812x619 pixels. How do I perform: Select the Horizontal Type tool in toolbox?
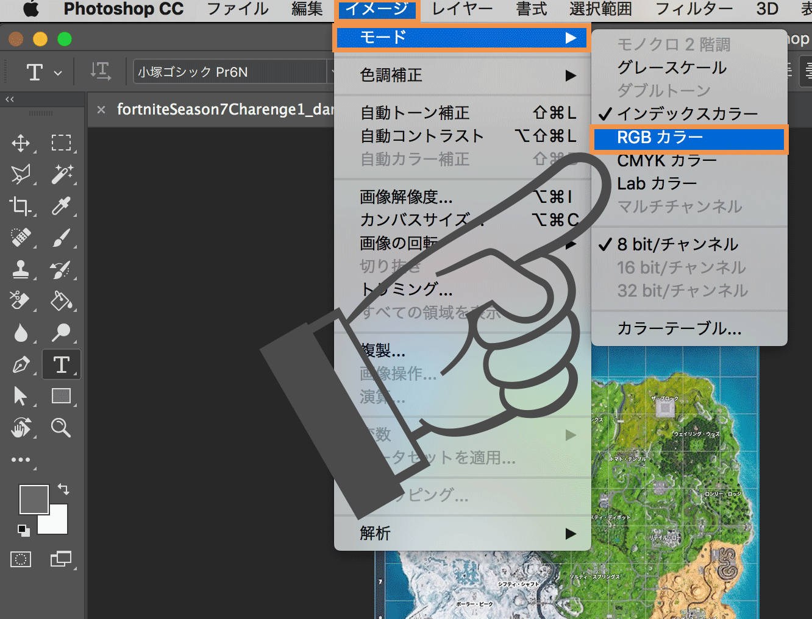pyautogui.click(x=61, y=364)
